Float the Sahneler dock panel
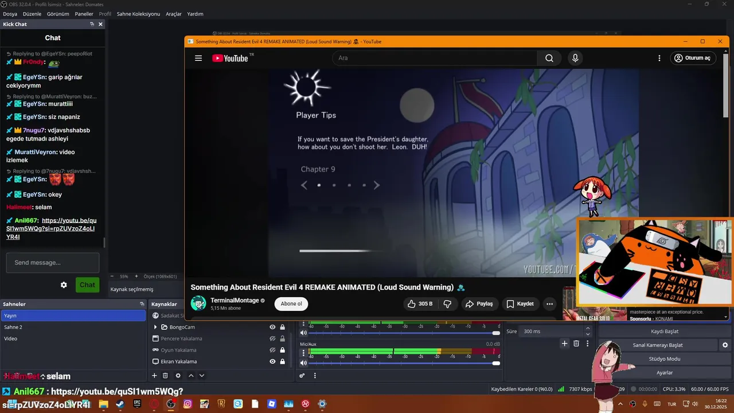Screen dimensions: 734x413 point(142,304)
